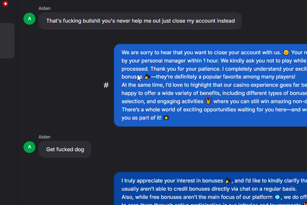Click the hash symbol beside the blue reply
Image resolution: width=307 pixels, height=205 pixels.
click(x=106, y=85)
